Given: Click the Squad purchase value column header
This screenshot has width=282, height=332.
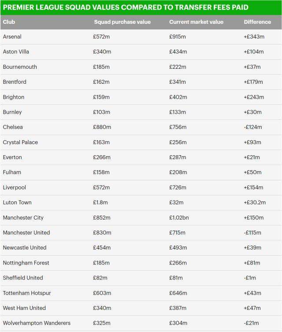Looking at the screenshot, I should (122, 22).
